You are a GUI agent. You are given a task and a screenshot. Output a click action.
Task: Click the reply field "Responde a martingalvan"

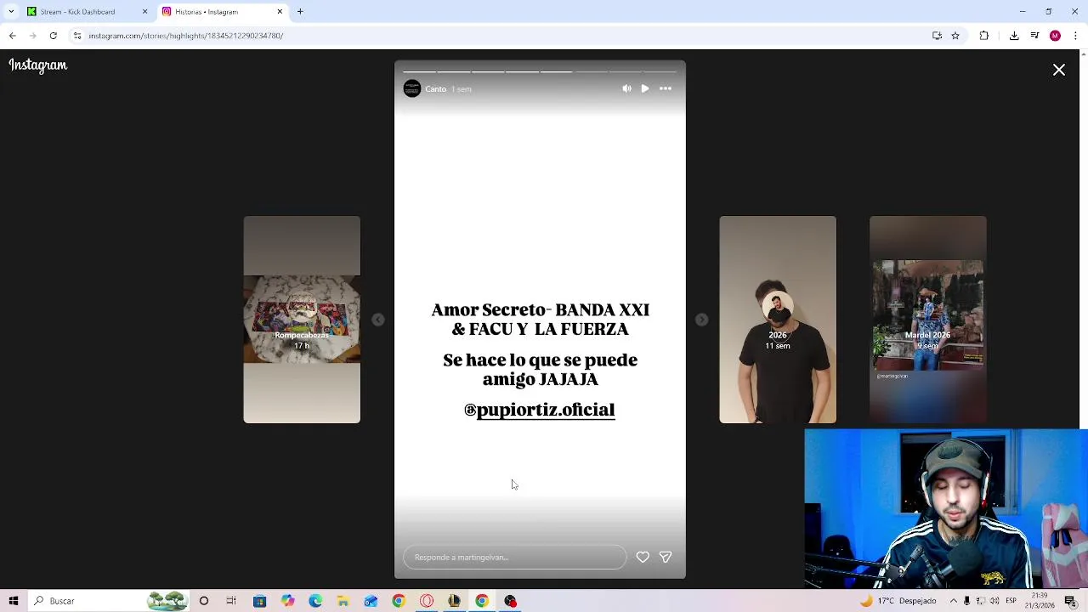point(514,557)
